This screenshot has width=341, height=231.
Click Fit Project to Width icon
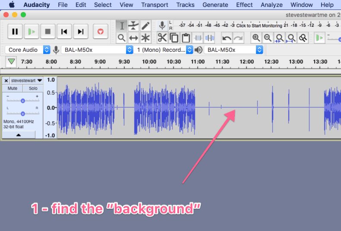291,38
